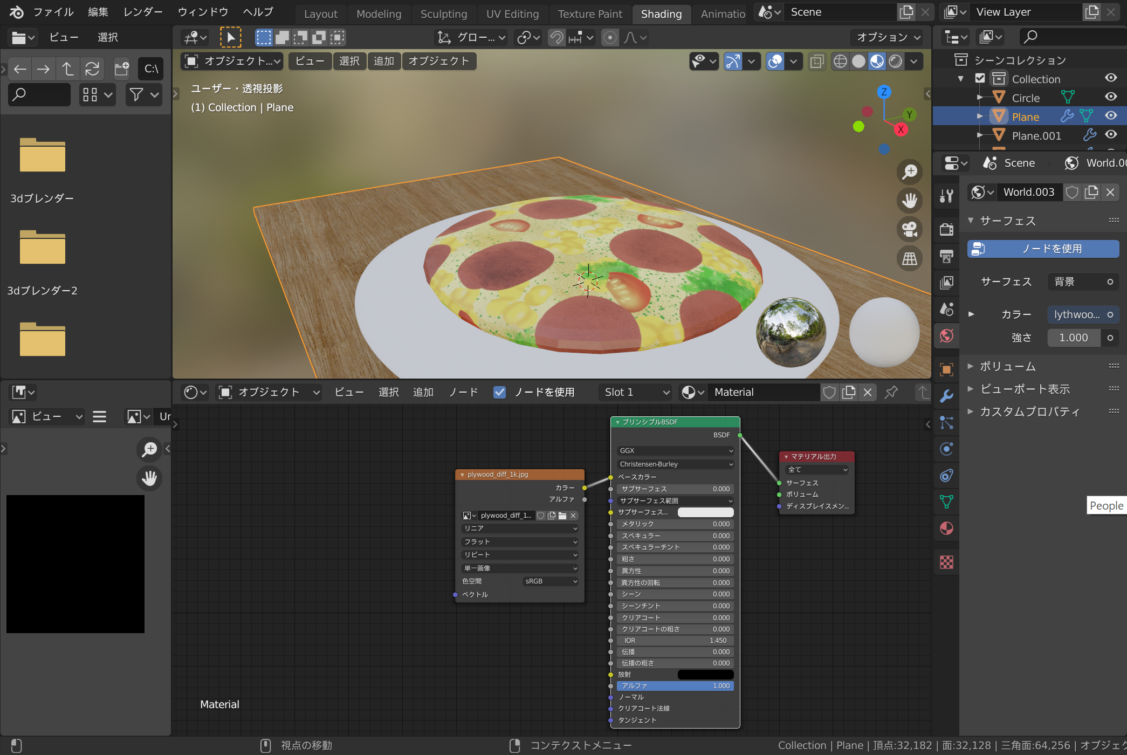This screenshot has height=755, width=1127.
Task: Open the Slot 1 dropdown
Action: click(636, 392)
